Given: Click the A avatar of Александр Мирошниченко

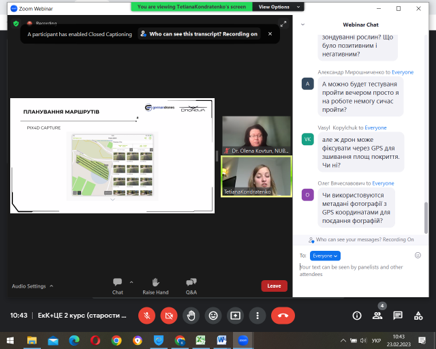Looking at the screenshot, I should click(307, 83).
